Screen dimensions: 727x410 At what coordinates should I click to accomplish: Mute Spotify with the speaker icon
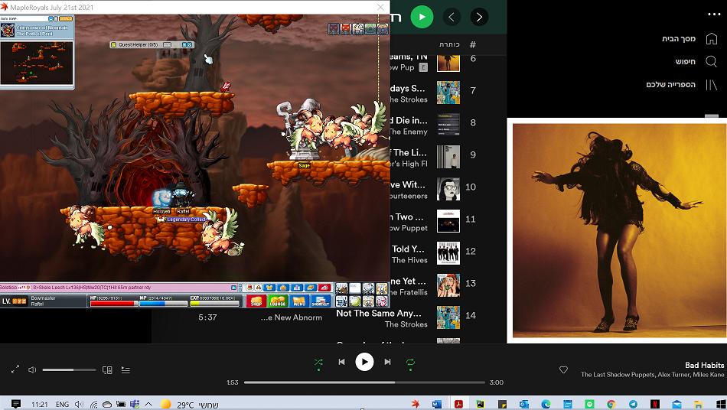coord(32,369)
